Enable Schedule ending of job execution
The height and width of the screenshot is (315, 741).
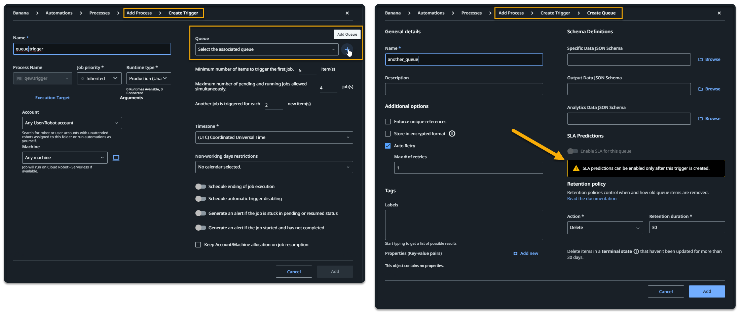click(201, 186)
